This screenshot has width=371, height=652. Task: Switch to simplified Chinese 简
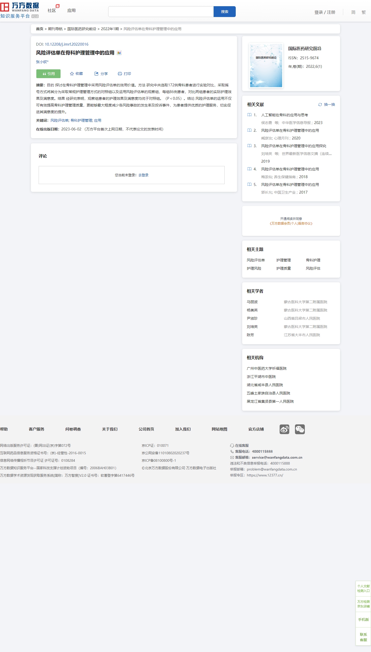tap(353, 12)
